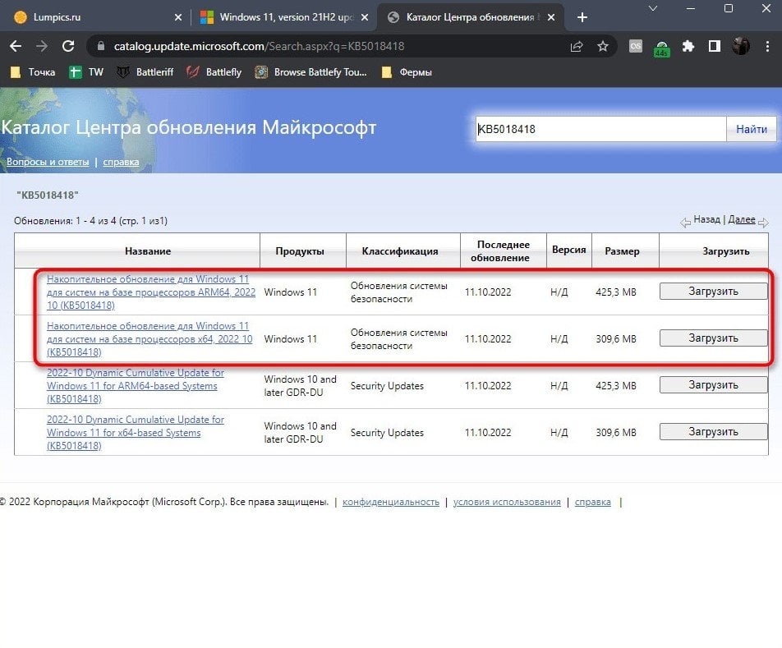Viewport: 782px width, 648px height.
Task: Close the Каталог Центра обновления tab
Action: (x=551, y=17)
